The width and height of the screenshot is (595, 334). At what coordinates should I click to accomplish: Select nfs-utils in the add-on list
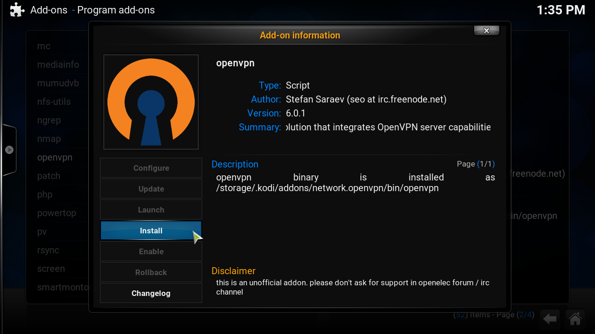(54, 102)
